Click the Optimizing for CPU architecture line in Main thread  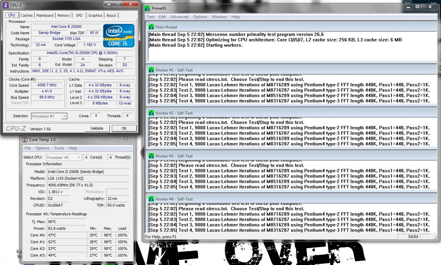click(275, 40)
